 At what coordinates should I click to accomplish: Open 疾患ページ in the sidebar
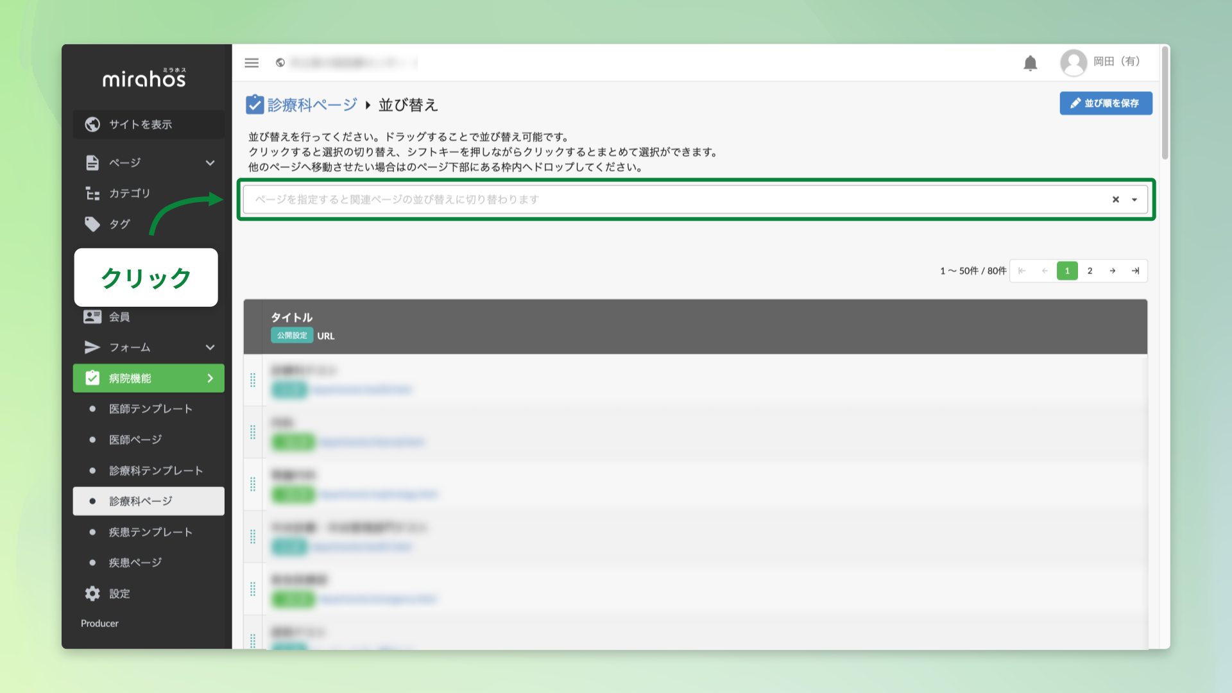pyautogui.click(x=135, y=563)
